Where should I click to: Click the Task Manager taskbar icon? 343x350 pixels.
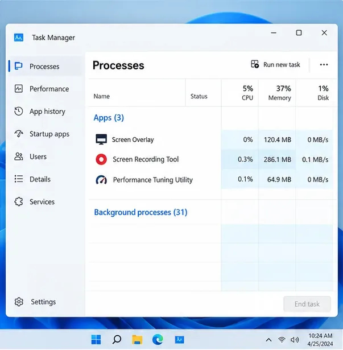179,340
